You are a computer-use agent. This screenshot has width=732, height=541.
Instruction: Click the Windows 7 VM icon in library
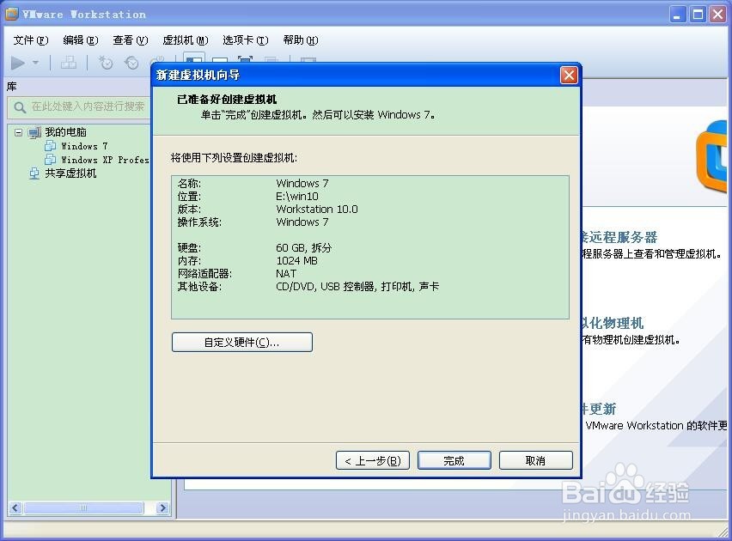[x=50, y=146]
